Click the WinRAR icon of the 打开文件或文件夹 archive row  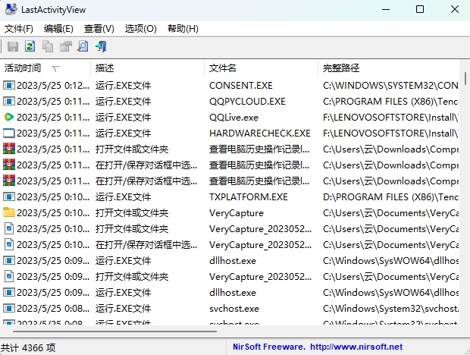point(8,149)
